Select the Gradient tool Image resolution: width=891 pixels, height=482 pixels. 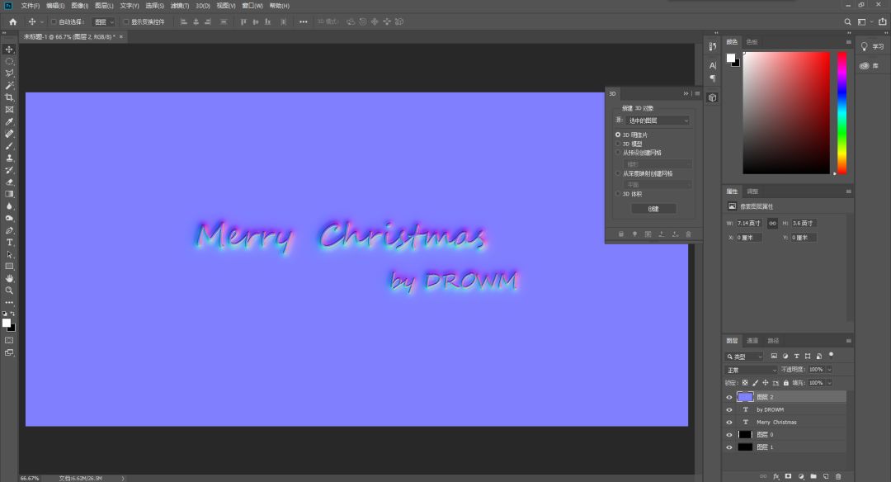[x=9, y=194]
